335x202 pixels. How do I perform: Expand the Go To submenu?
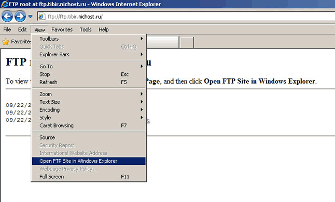89,67
